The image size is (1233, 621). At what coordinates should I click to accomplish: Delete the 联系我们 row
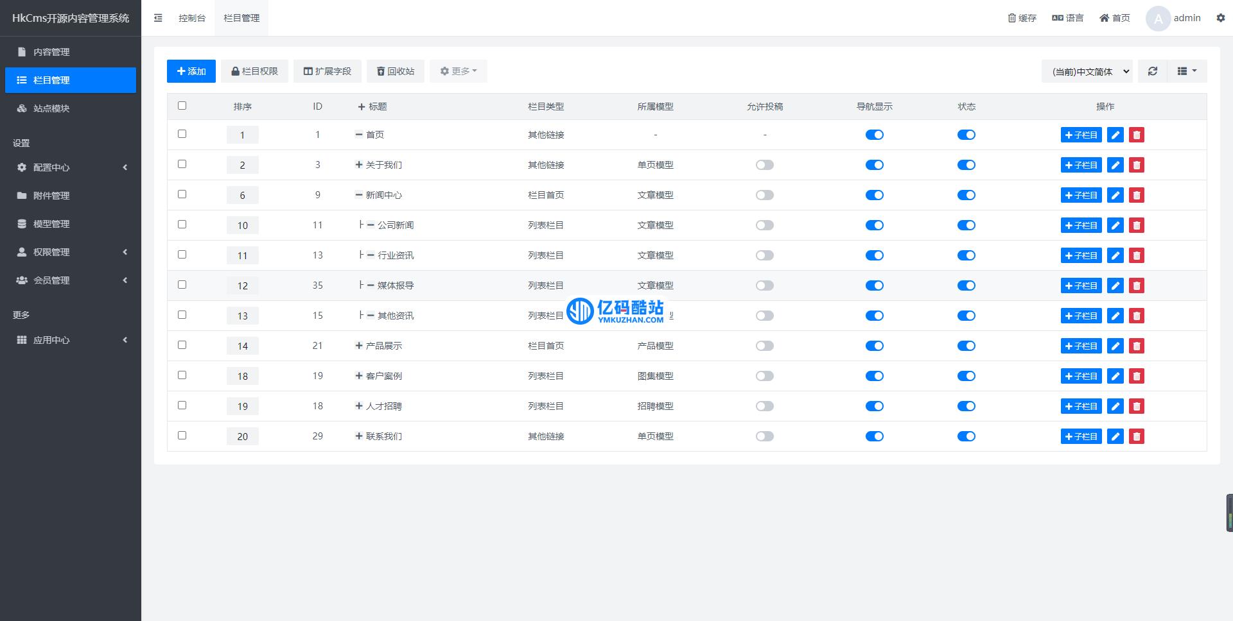(1137, 436)
